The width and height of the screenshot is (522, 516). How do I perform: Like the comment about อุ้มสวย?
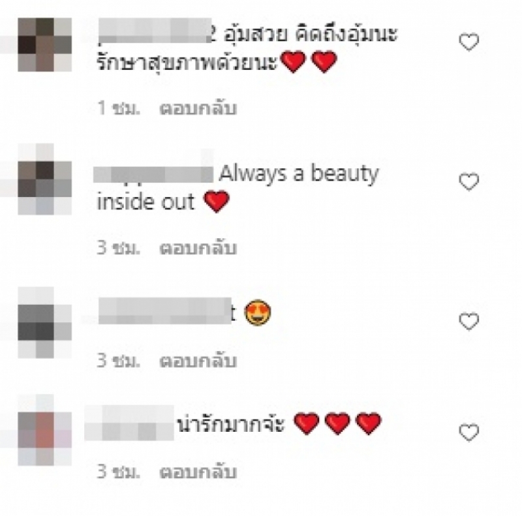[x=468, y=42]
